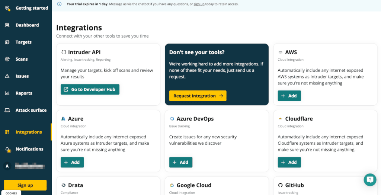Click the Dashboard icon in sidebar
381x195 pixels.
pos(7,25)
